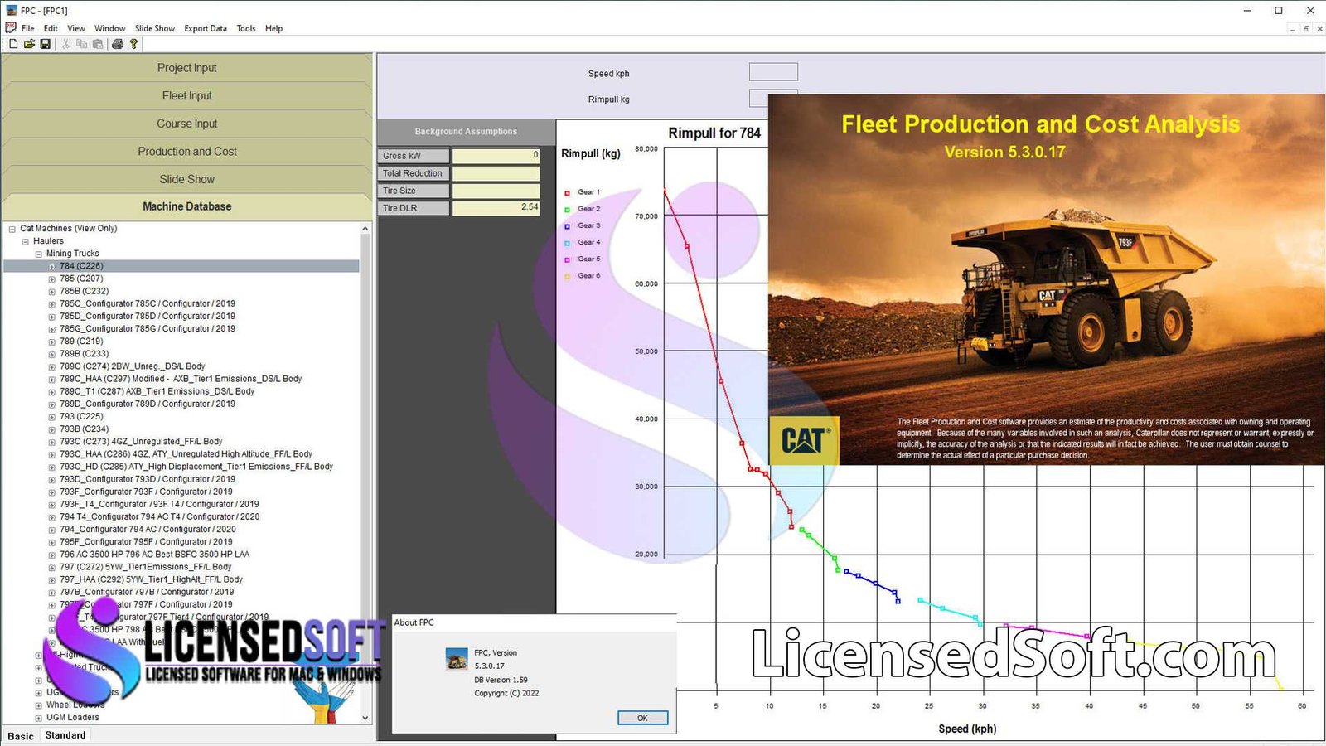Expand the 789B (C233) truck node
Viewport: 1326px width, 746px height.
point(52,354)
